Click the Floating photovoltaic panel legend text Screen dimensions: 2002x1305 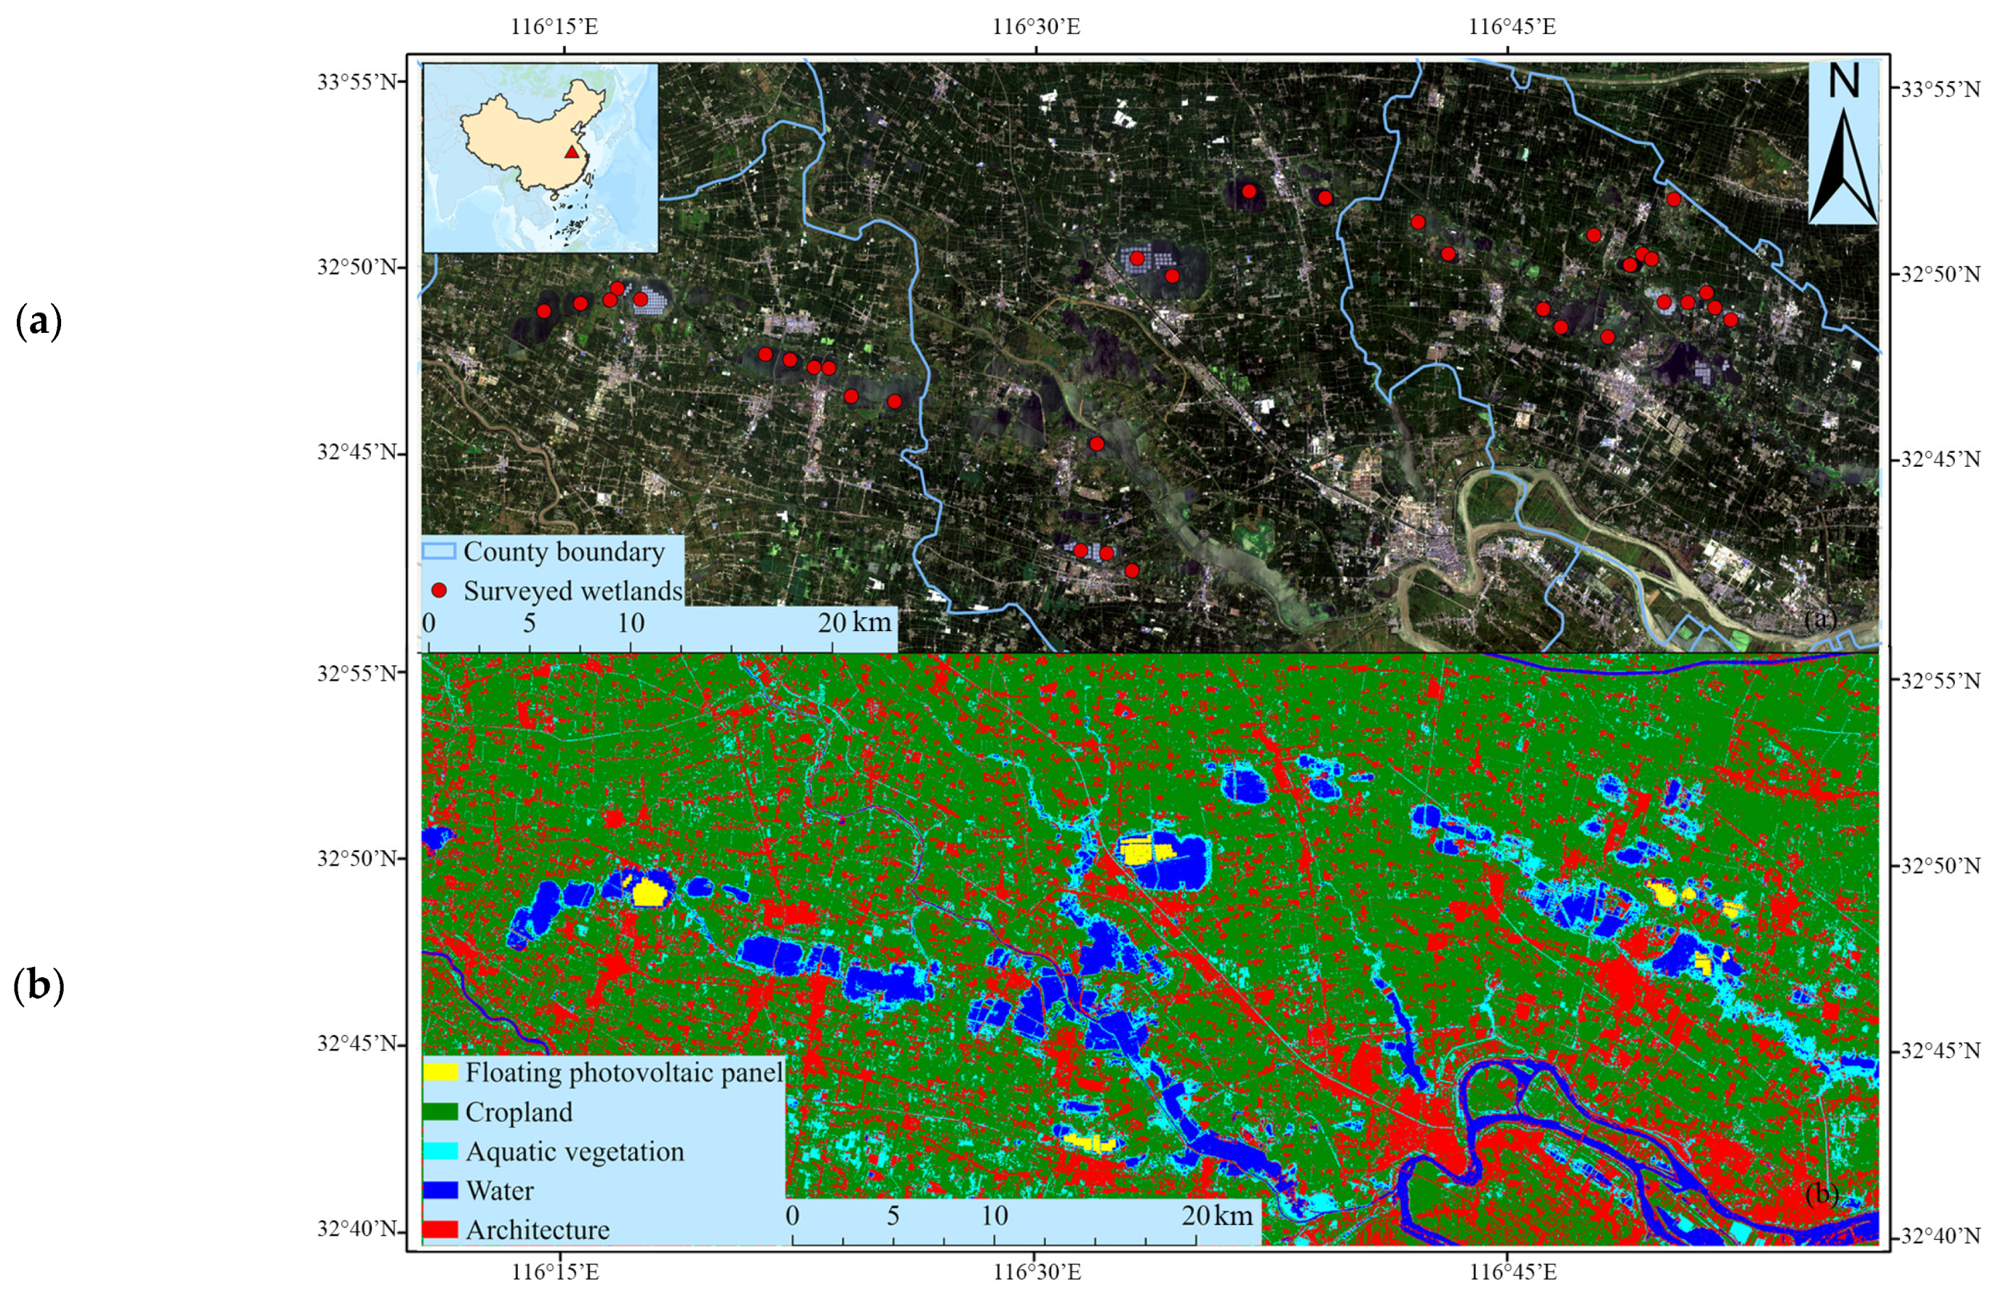(623, 1073)
